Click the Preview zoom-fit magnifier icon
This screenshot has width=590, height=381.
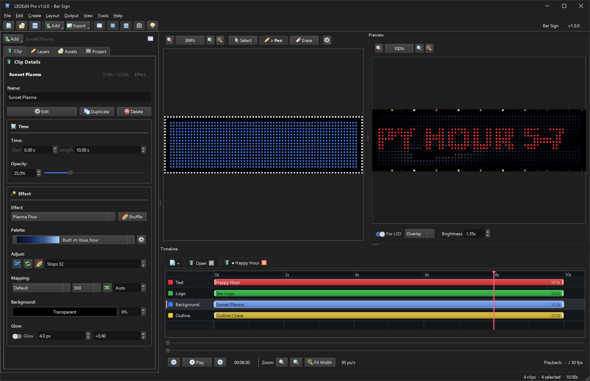(429, 48)
